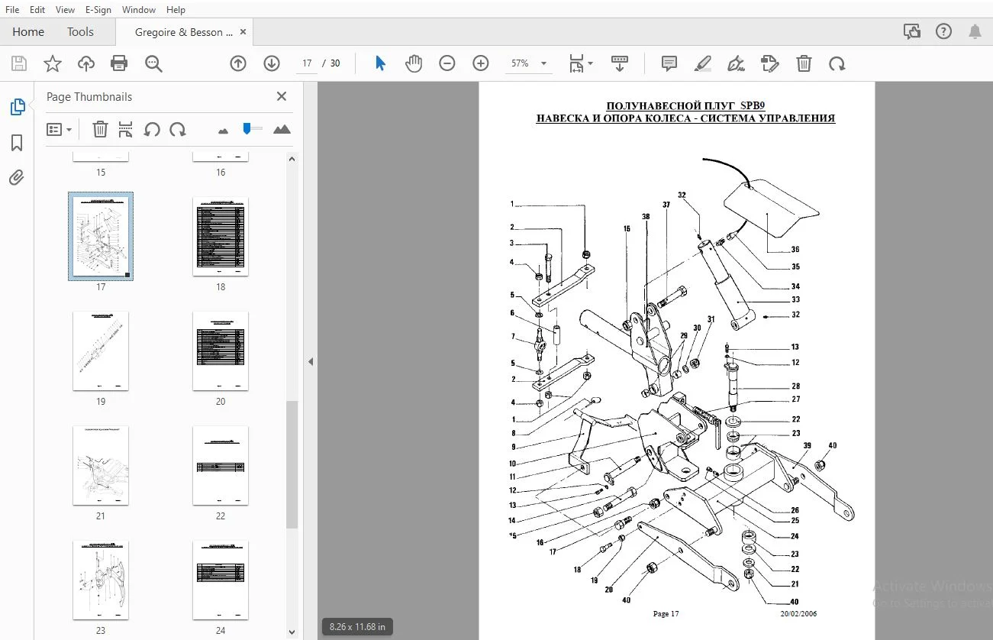Open the File menu
This screenshot has height=640, width=993.
12,9
